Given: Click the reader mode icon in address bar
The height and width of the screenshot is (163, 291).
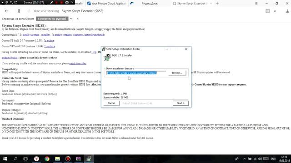Looking at the screenshot, I should 268,11.
